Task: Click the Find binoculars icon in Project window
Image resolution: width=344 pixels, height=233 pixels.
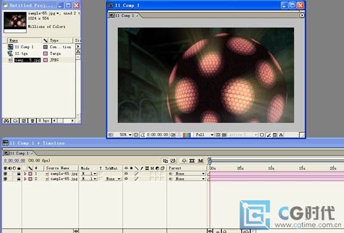Action: pos(6,121)
